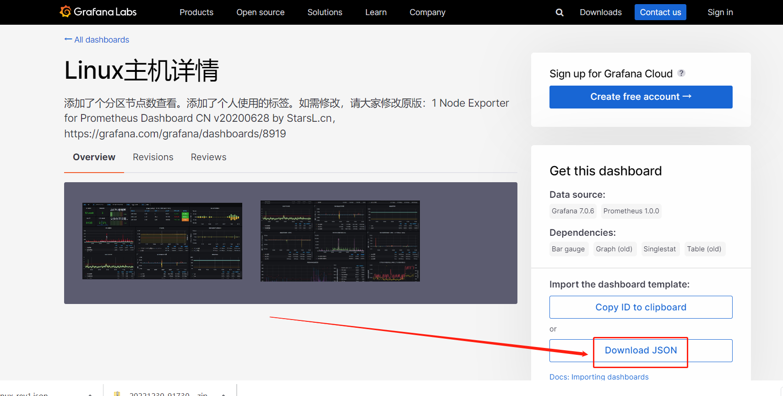Open the Learn menu
Screen dimensions: 783x396
tap(376, 12)
